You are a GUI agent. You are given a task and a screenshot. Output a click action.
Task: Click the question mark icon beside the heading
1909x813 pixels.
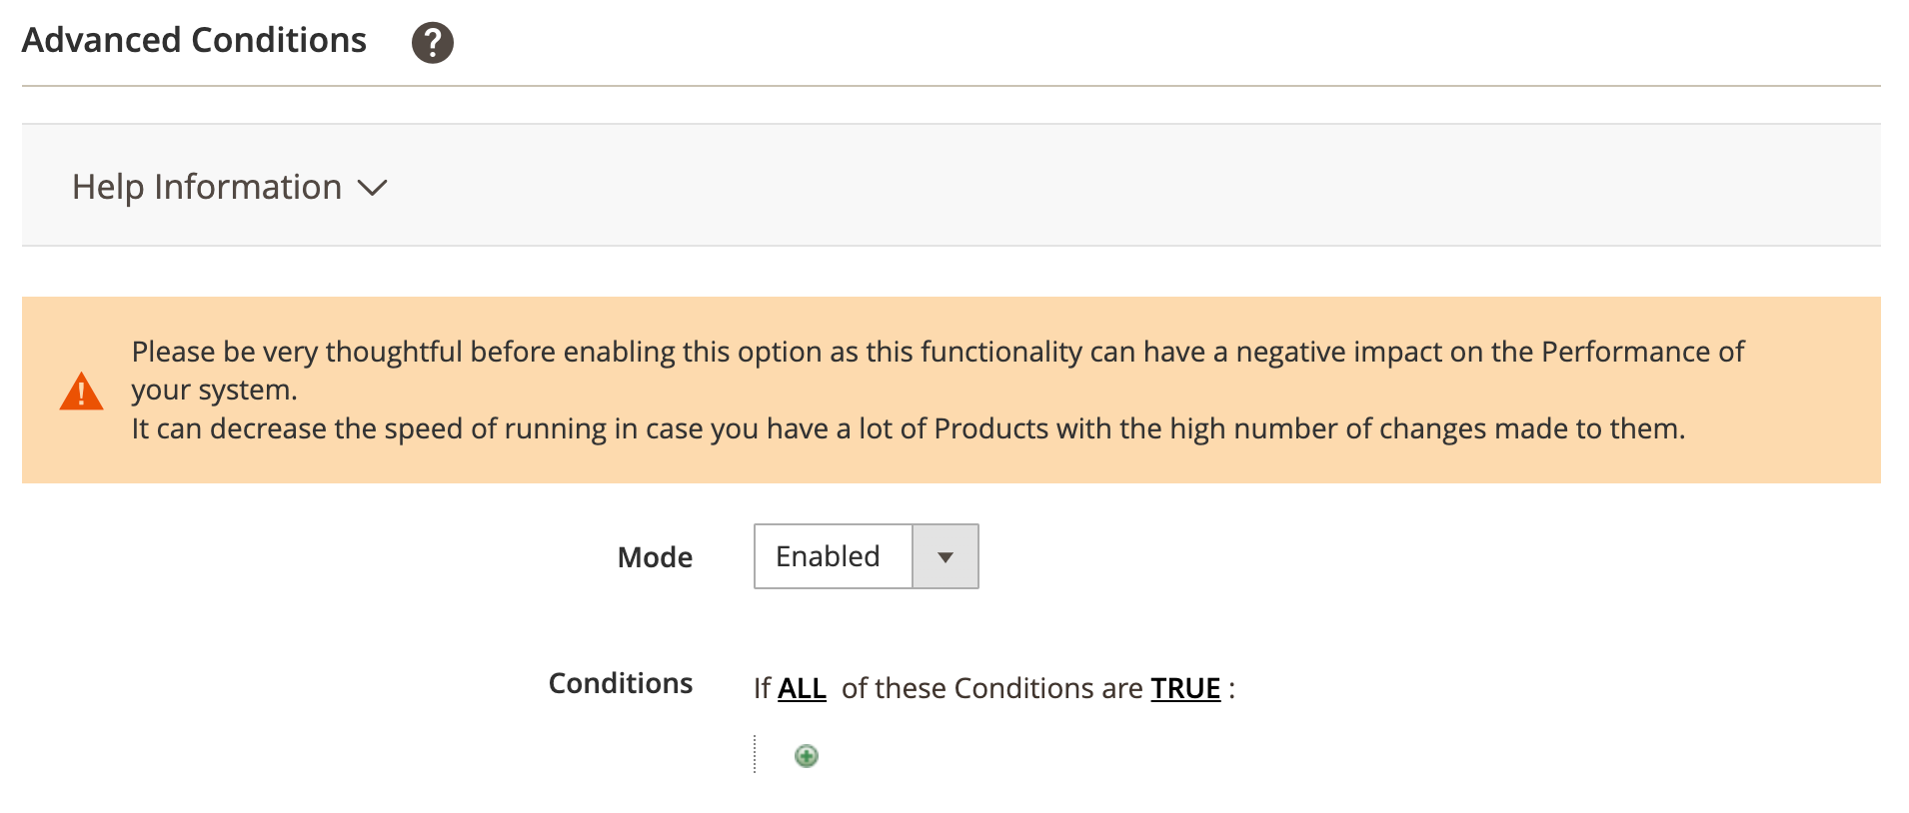433,41
